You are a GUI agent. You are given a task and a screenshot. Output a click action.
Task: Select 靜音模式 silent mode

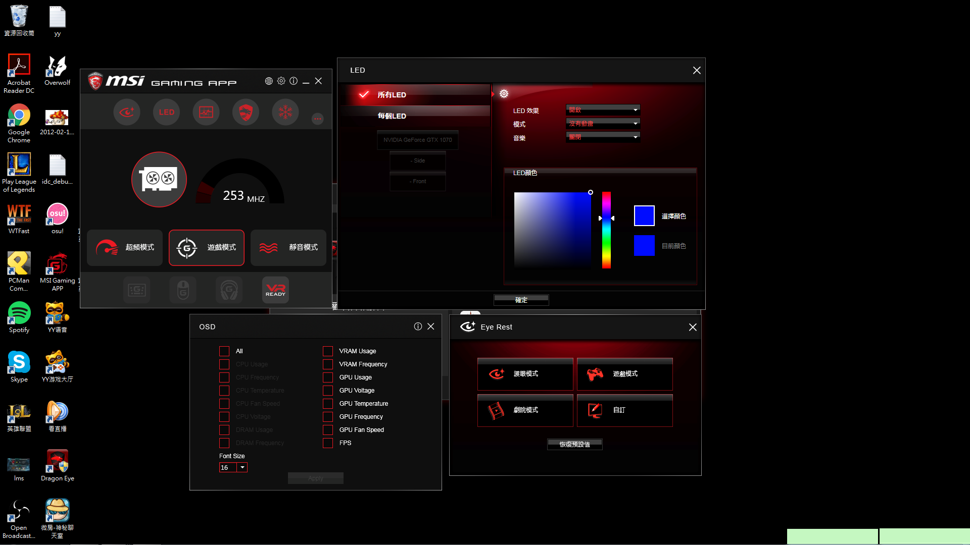pos(288,248)
